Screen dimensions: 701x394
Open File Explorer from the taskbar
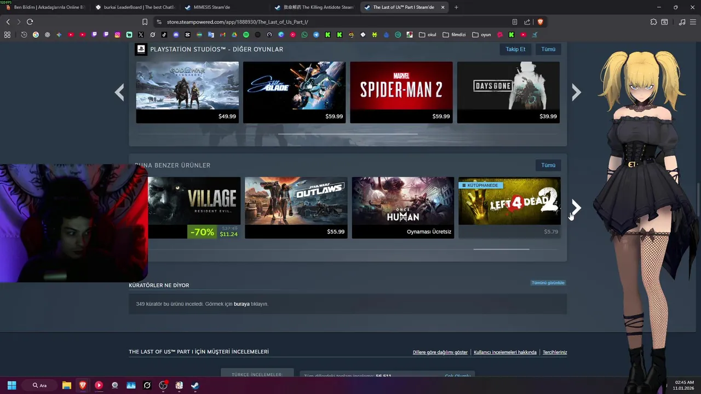click(x=66, y=385)
